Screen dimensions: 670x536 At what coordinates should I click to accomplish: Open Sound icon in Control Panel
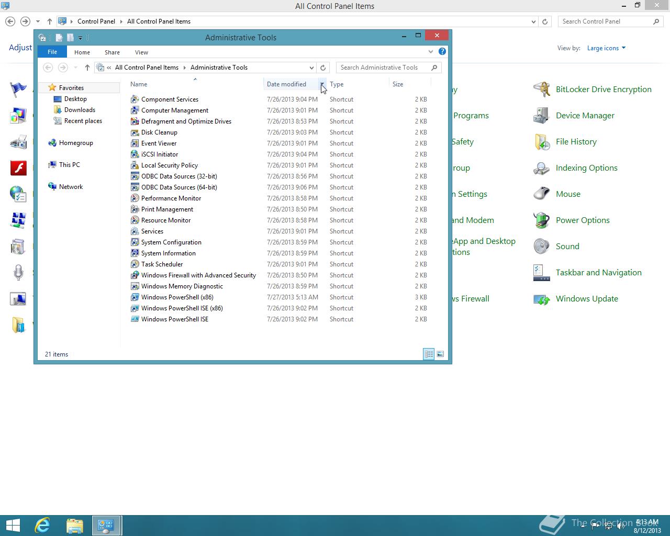pos(541,247)
